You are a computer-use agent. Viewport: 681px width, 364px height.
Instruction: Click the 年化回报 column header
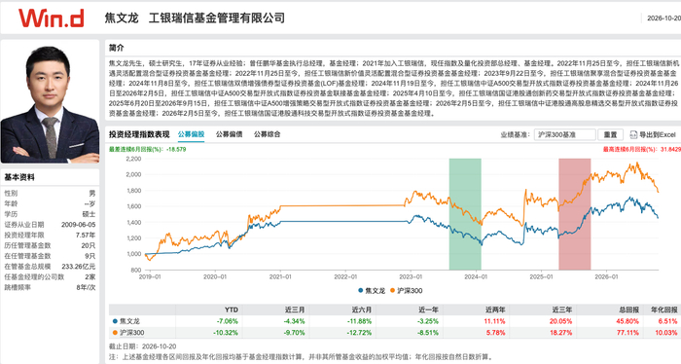[x=664, y=309]
